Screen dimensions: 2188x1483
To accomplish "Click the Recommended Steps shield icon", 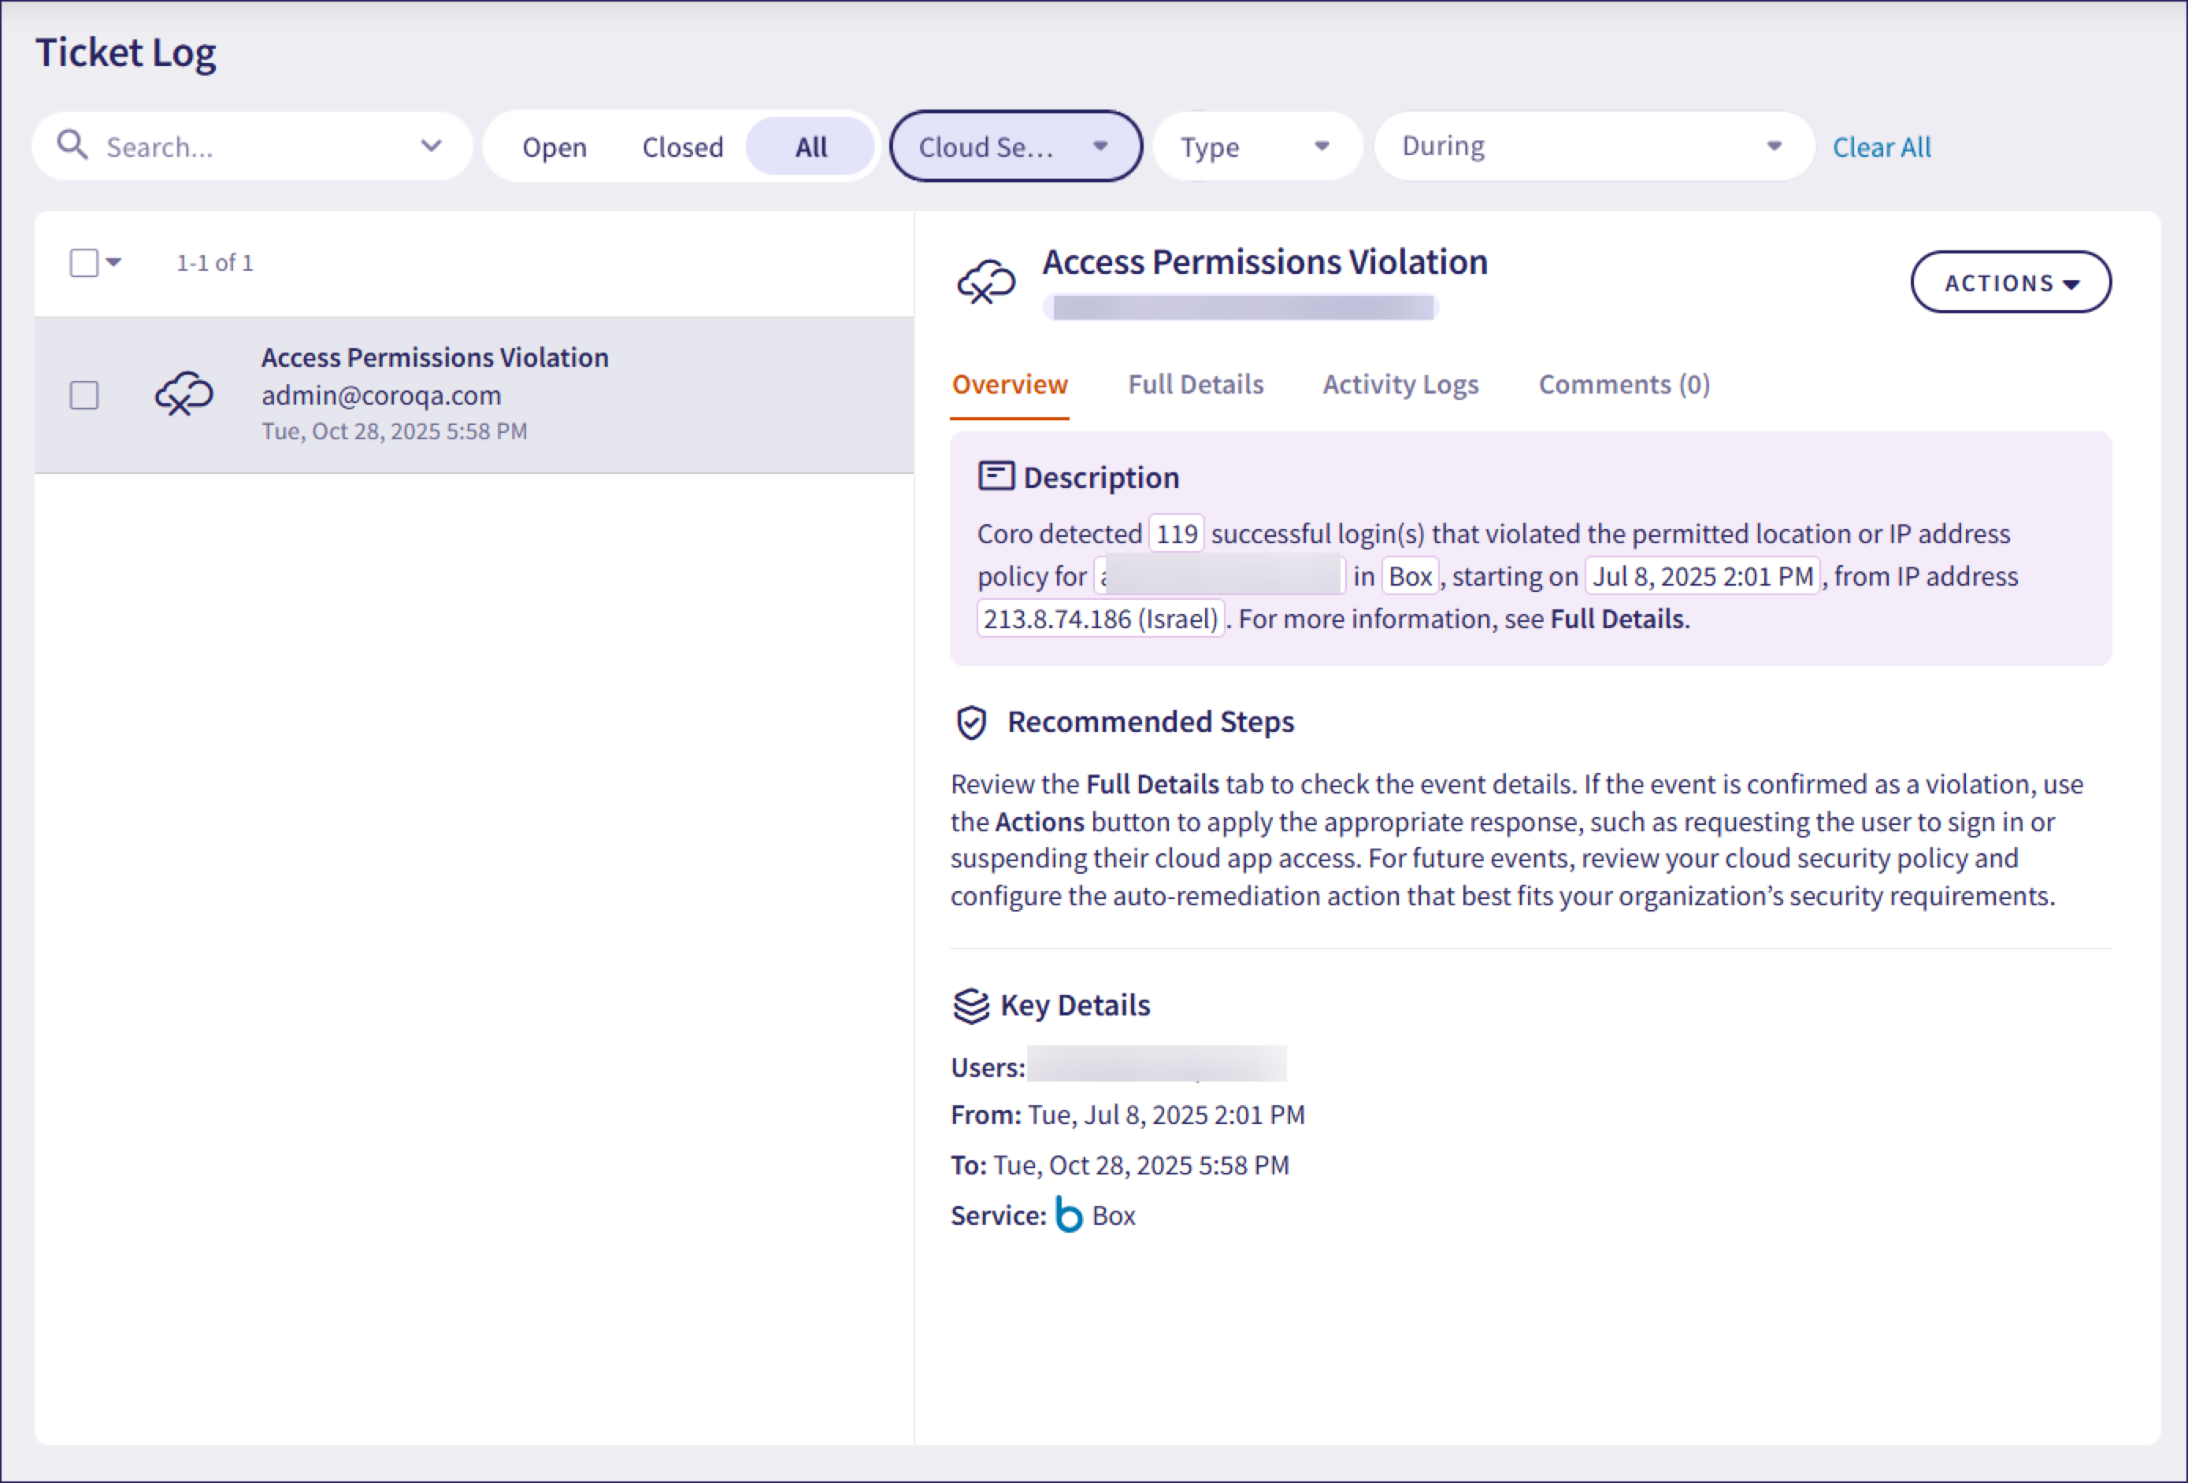I will (x=970, y=723).
